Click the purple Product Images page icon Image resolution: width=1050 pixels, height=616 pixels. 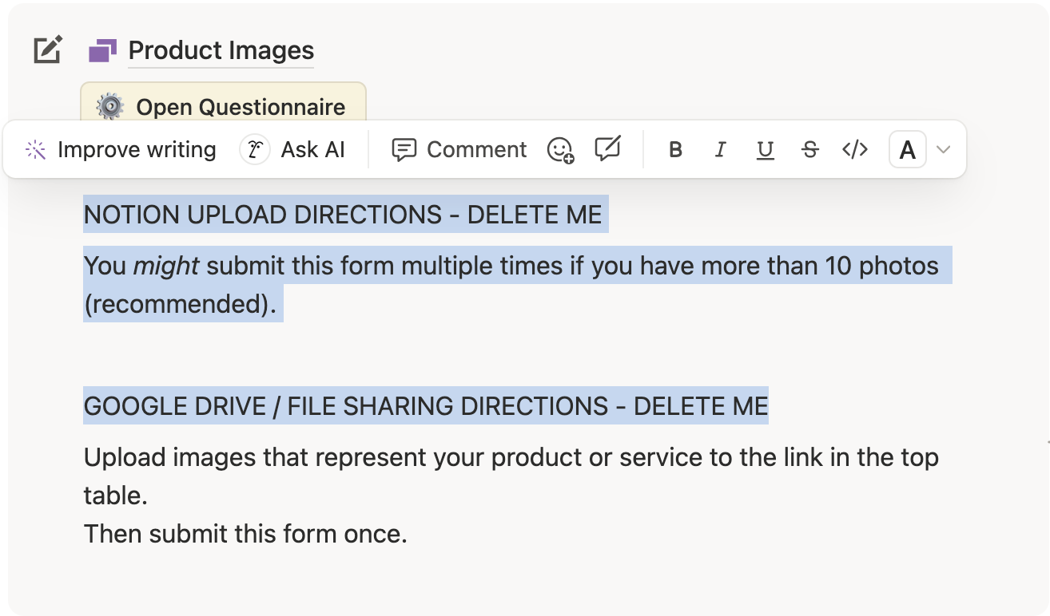click(102, 51)
